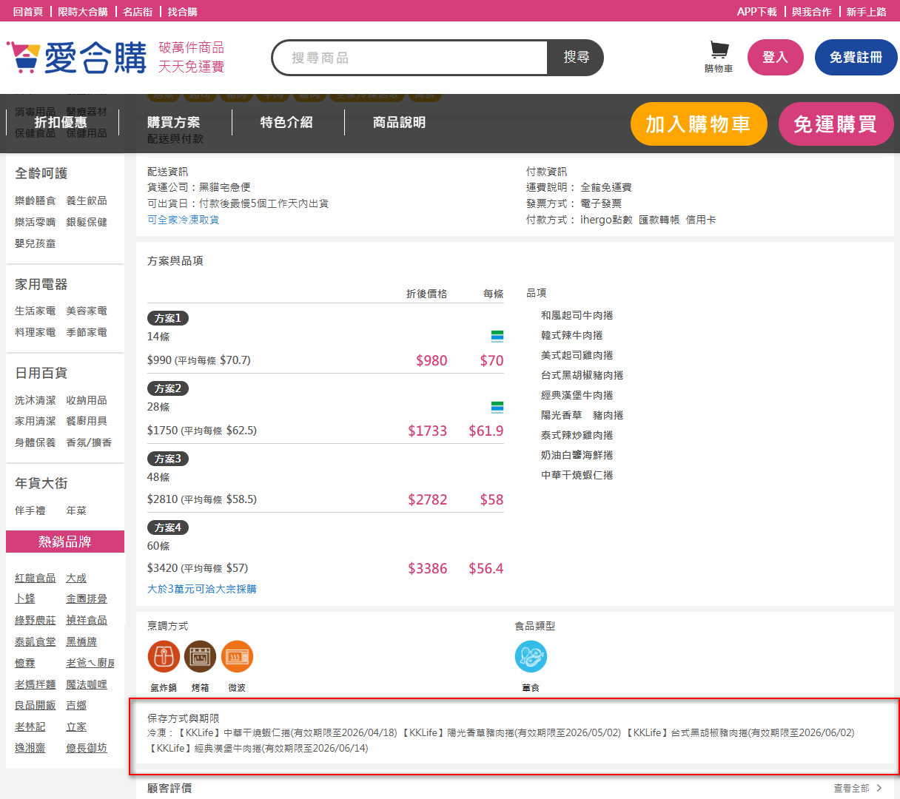900x799 pixels.
Task: Open 銀髮保健 sidebar category
Action: [x=87, y=222]
